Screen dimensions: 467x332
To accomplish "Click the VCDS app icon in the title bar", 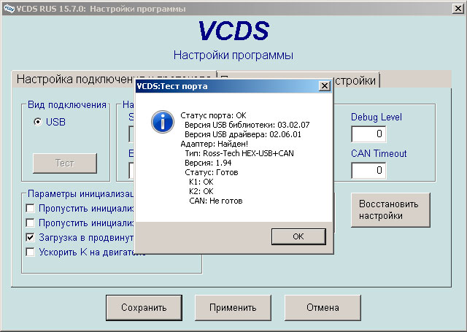I will 9,8.
